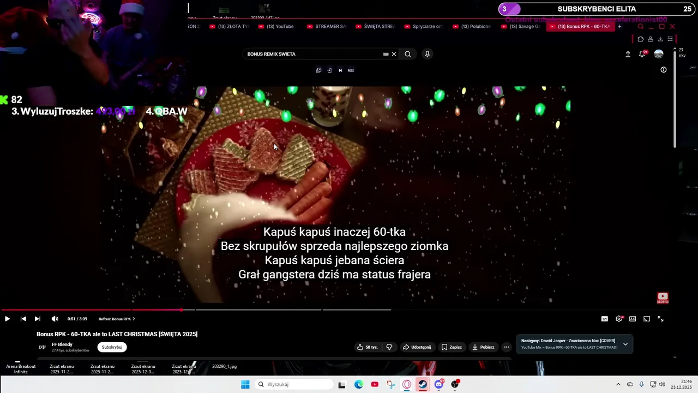Open FF Blendy channel name link
Screen dimensions: 698x393
tap(62, 344)
